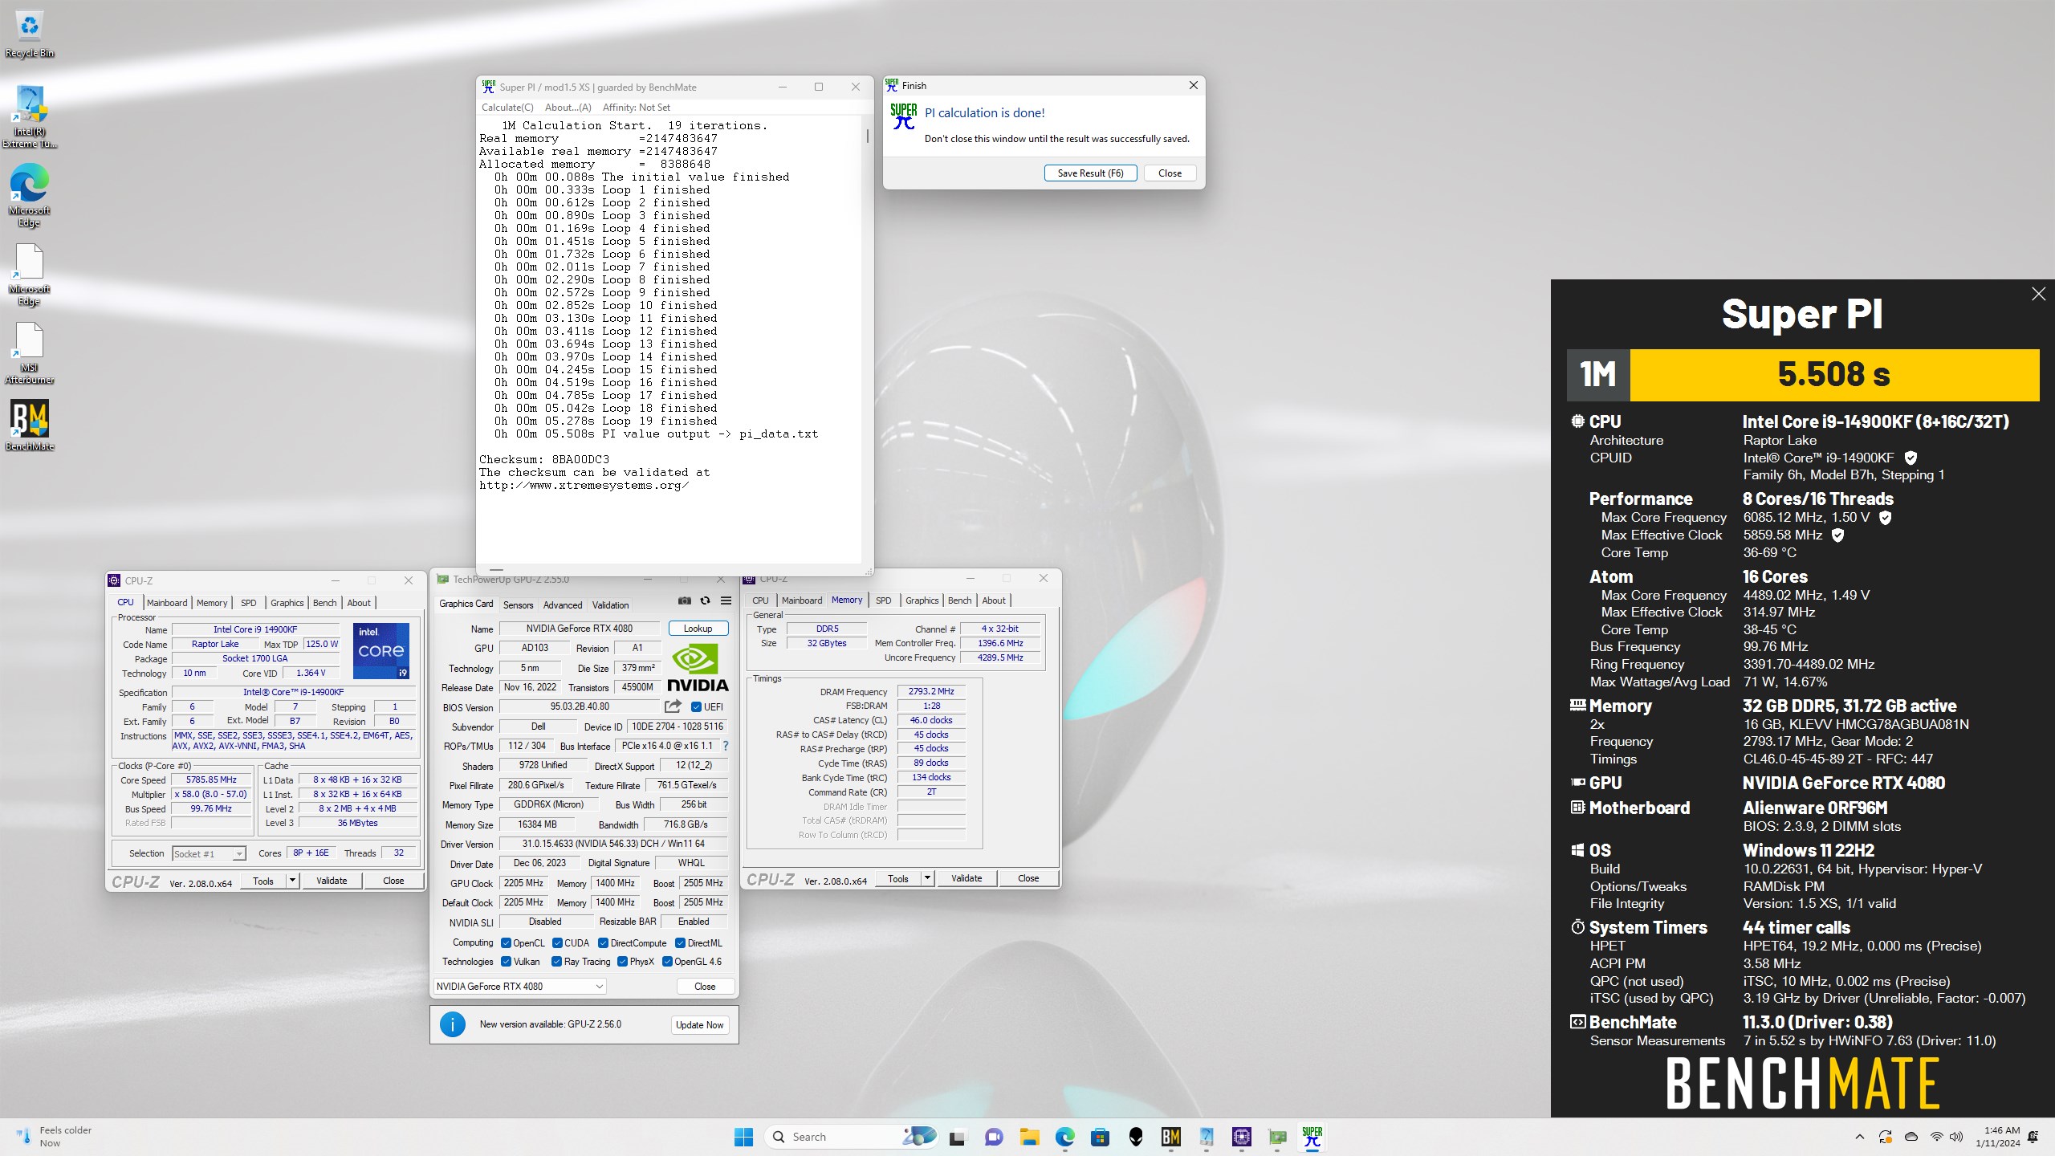Viewport: 2055px width, 1156px height.
Task: Toggle DirectCompute checkbox in GPU-Z
Action: coord(603,943)
